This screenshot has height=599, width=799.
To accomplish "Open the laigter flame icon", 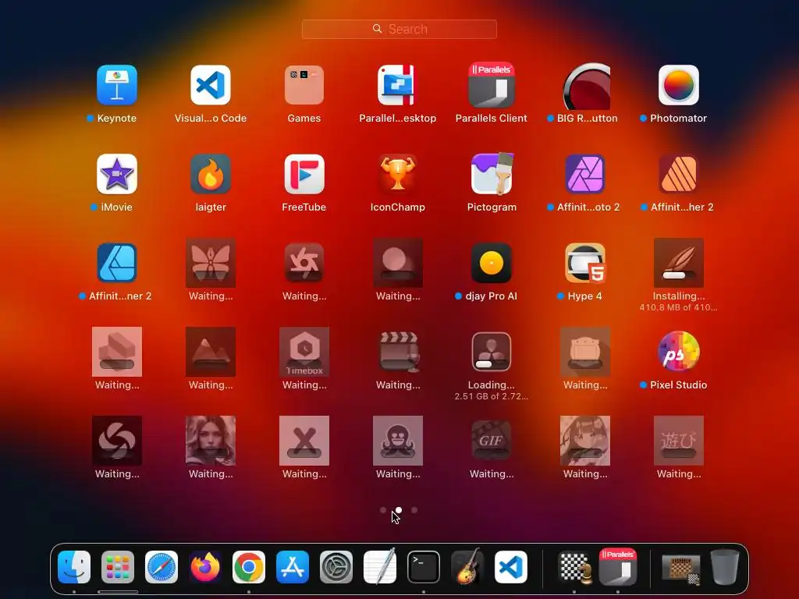I will [211, 174].
